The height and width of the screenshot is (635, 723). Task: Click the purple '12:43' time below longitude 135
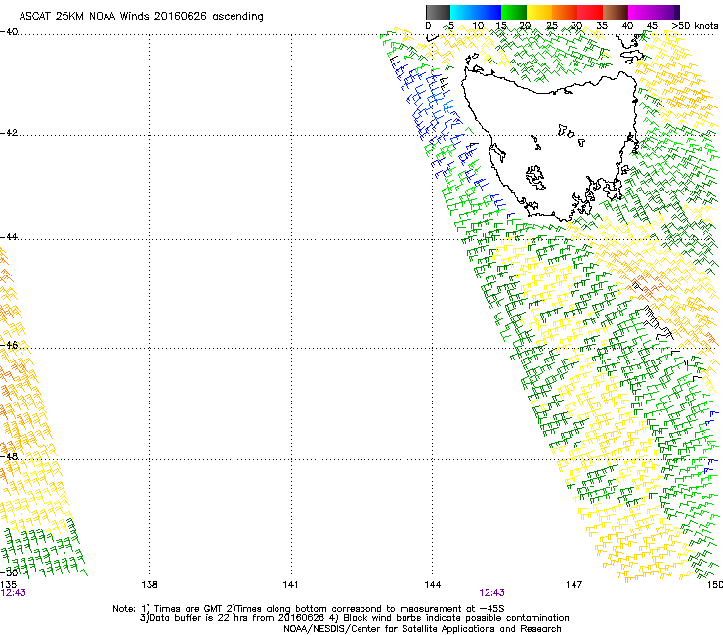click(14, 593)
